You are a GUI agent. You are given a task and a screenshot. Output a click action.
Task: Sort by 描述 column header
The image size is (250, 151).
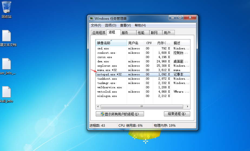[x=181, y=43]
